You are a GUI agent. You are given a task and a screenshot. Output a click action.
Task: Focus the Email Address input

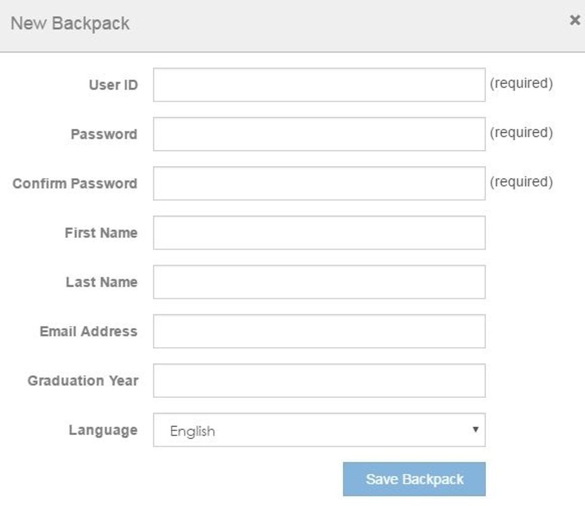pyautogui.click(x=319, y=331)
